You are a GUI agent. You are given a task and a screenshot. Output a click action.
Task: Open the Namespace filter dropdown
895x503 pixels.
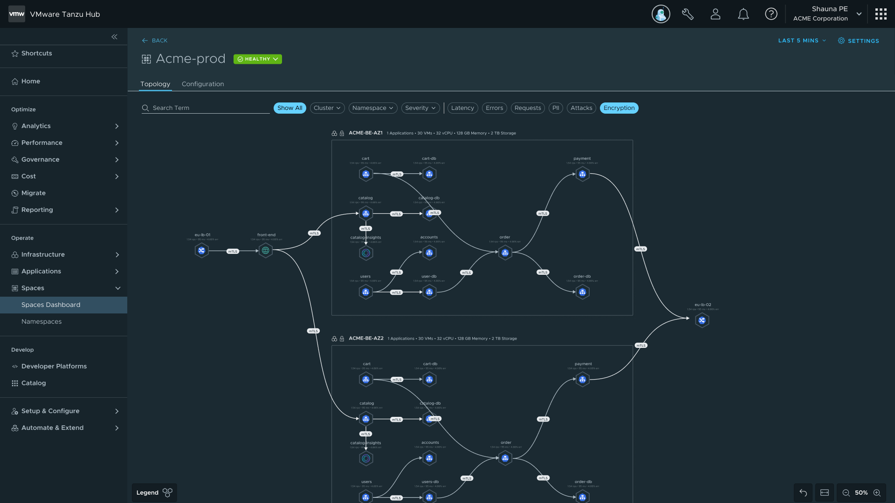click(x=373, y=108)
